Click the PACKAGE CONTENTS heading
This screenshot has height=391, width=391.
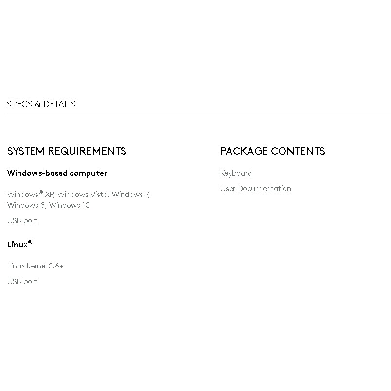[272, 151]
